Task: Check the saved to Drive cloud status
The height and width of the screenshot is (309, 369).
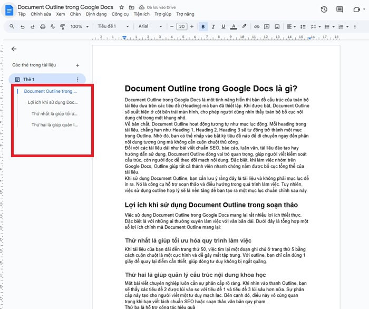Action: [x=141, y=7]
